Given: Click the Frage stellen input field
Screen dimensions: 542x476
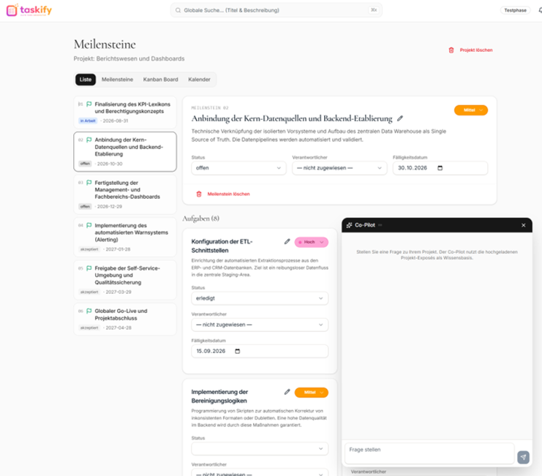Looking at the screenshot, I should coord(429,453).
